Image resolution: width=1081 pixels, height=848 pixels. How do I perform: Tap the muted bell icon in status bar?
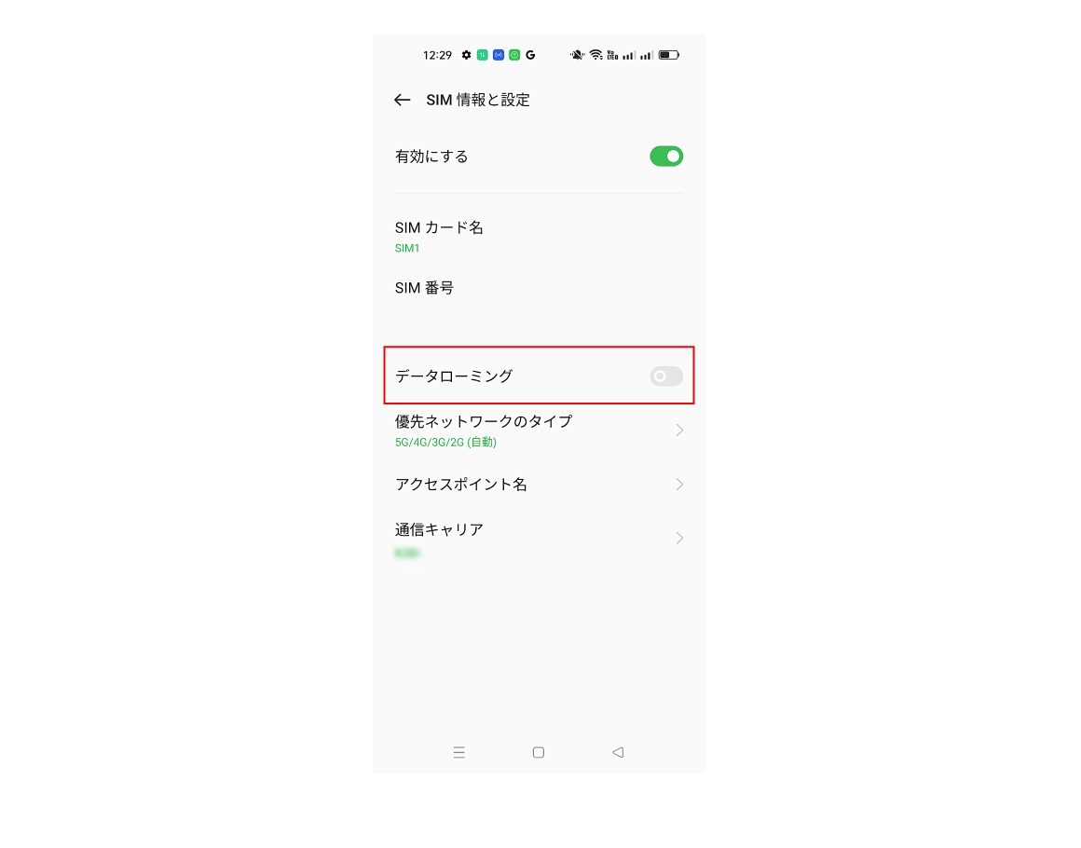click(577, 55)
